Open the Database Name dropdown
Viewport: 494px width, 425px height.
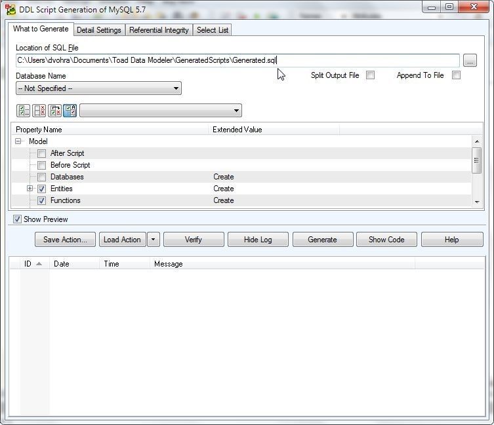click(98, 88)
